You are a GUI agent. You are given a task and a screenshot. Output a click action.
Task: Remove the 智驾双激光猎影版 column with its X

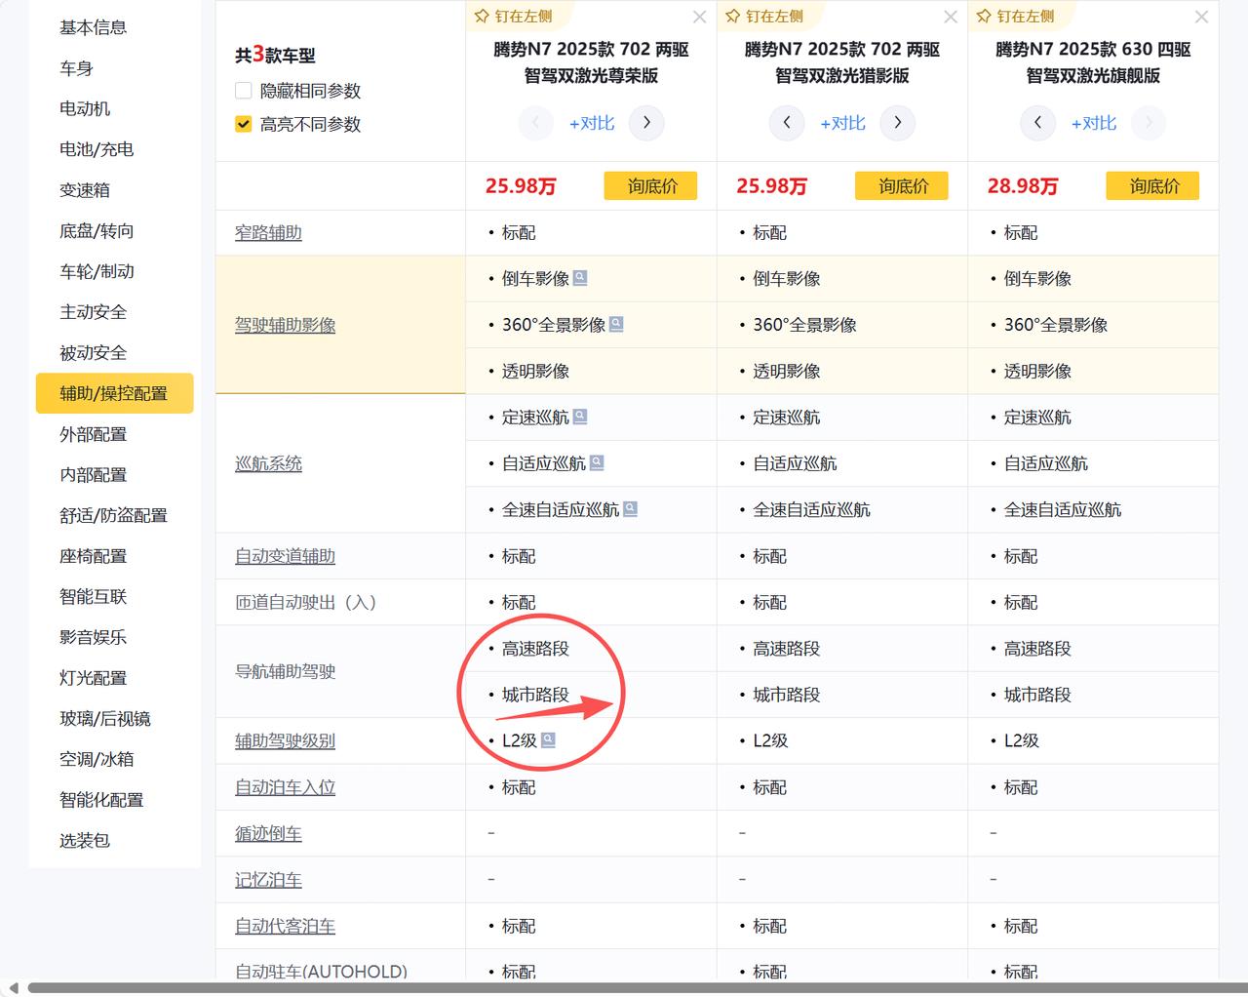click(951, 17)
